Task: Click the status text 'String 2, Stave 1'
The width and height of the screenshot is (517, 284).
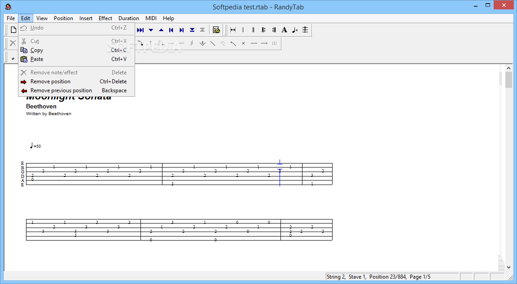Action: click(346, 277)
